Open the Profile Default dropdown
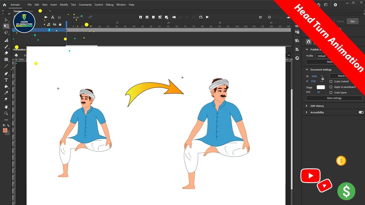Screen dimensions: 365x205 [x=324, y=56]
